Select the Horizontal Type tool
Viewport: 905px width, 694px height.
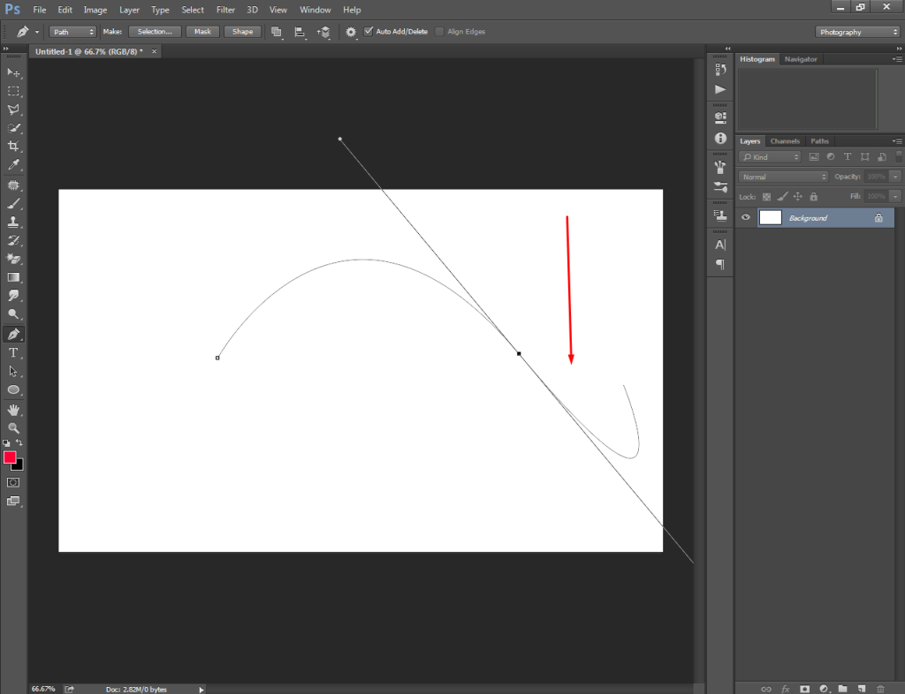(x=13, y=352)
